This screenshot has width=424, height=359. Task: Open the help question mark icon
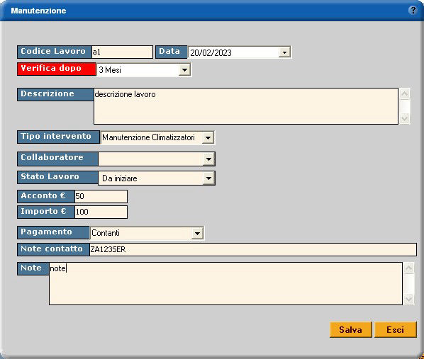(413, 10)
